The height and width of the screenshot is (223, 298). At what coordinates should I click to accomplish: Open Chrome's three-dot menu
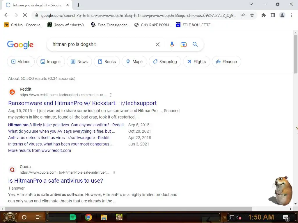292,15
